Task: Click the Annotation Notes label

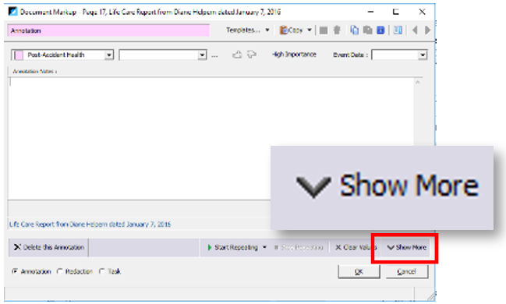Action: [34, 71]
